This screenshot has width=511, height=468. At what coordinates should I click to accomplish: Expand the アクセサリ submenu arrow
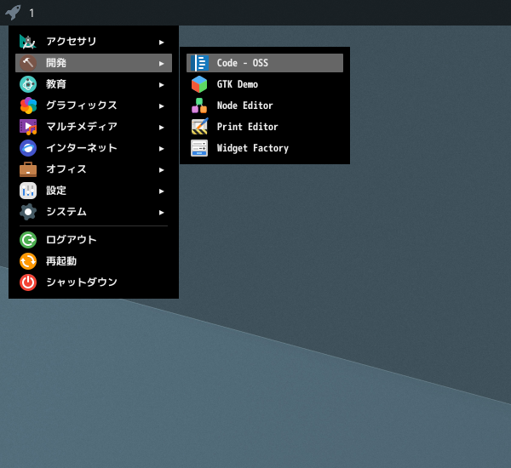(161, 43)
